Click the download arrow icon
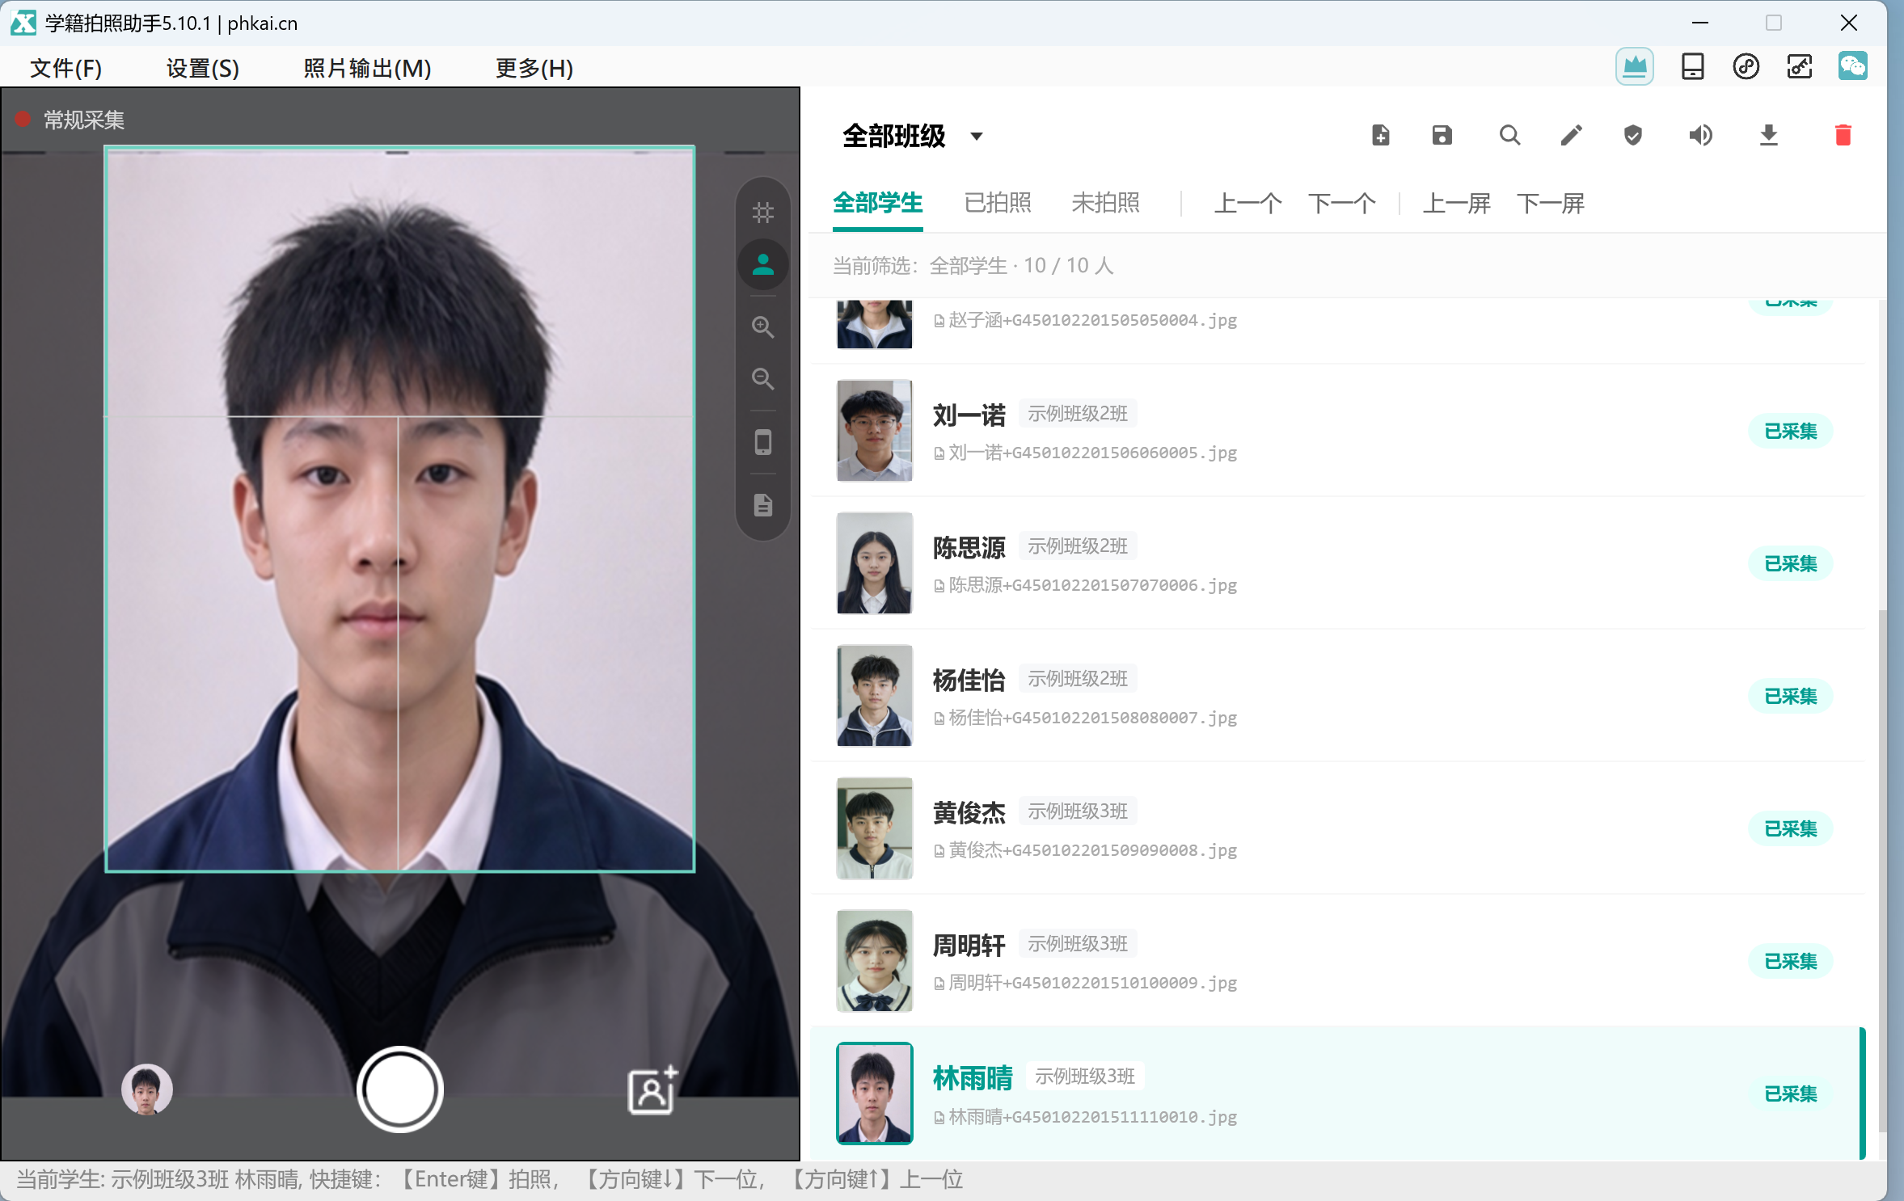1904x1201 pixels. (1768, 135)
